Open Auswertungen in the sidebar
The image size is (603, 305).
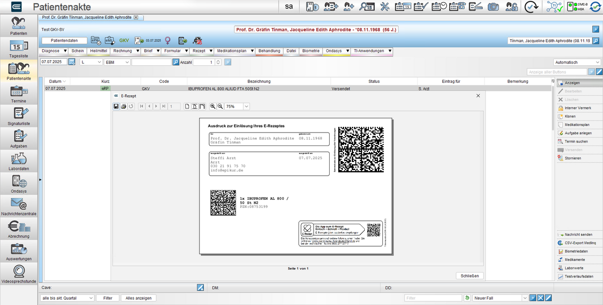19,252
